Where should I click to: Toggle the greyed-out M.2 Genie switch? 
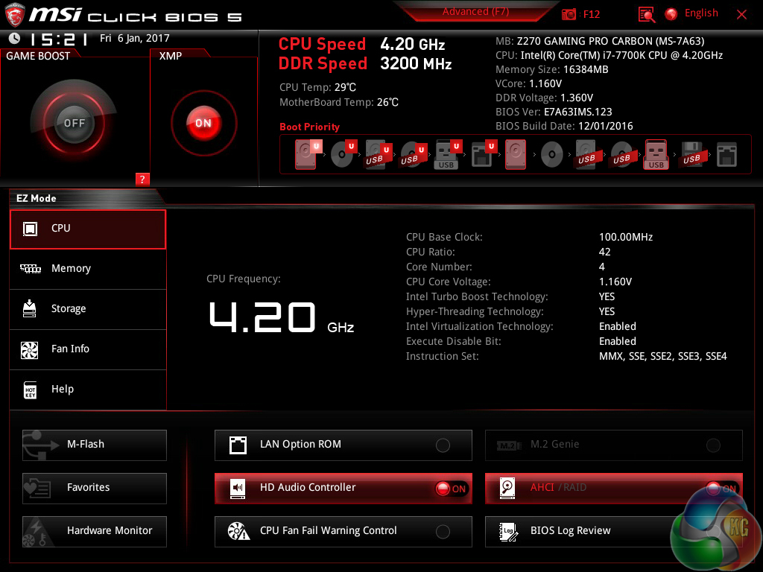pyautogui.click(x=713, y=445)
